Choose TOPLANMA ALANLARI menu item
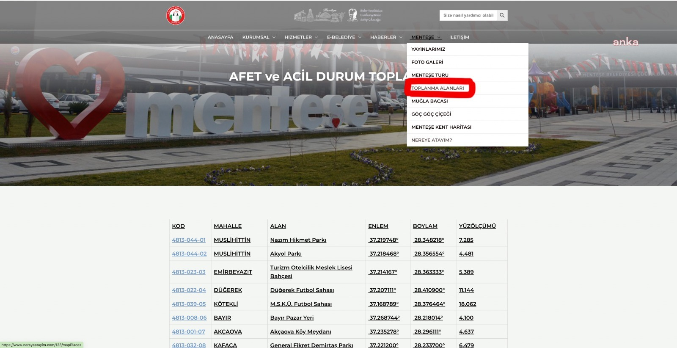This screenshot has height=348, width=677. [x=438, y=88]
